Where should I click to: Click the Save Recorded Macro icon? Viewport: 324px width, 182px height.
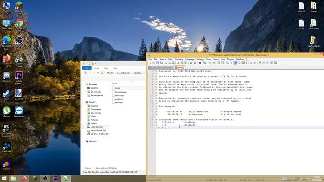point(275,63)
